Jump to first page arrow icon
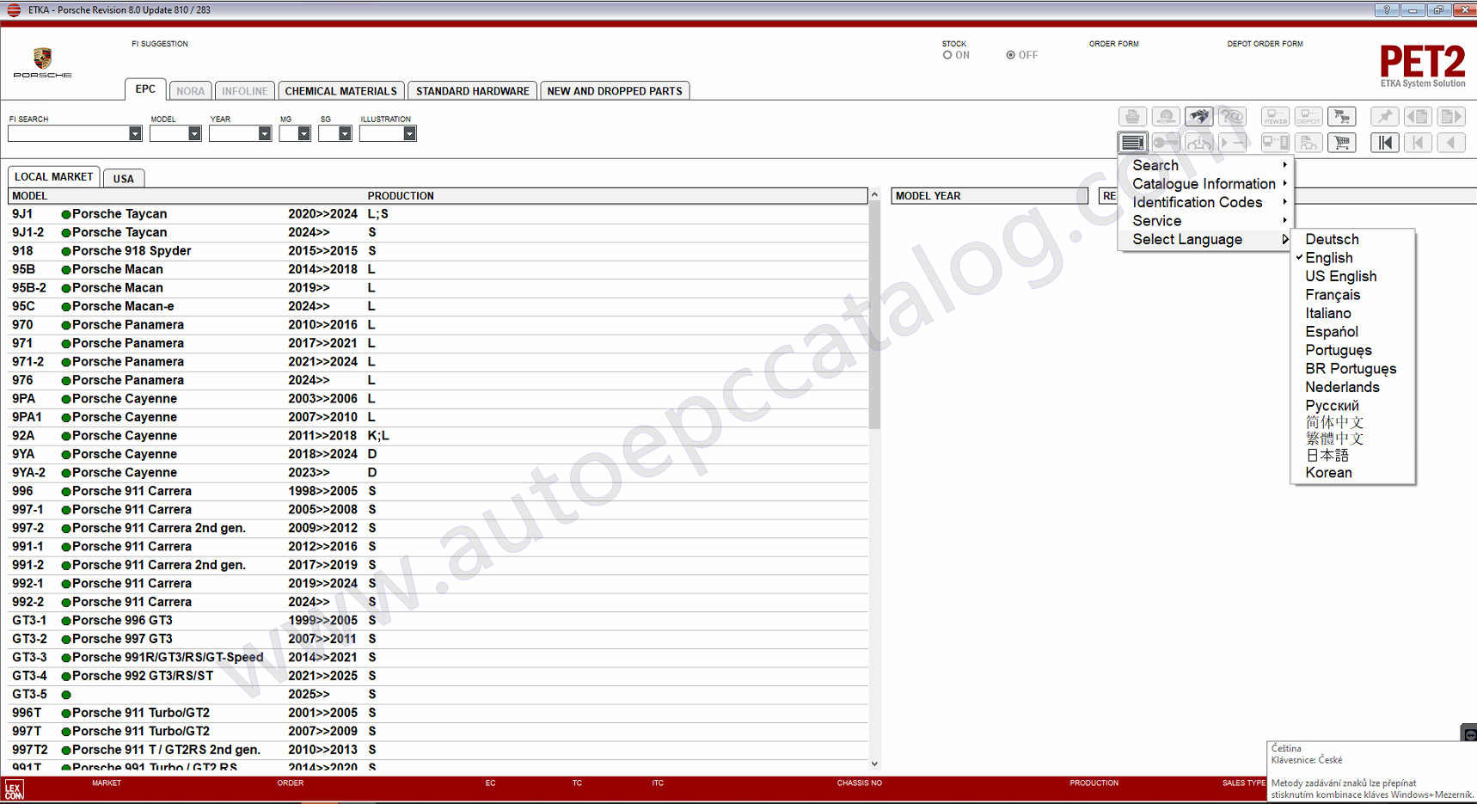The image size is (1477, 804). (1384, 143)
